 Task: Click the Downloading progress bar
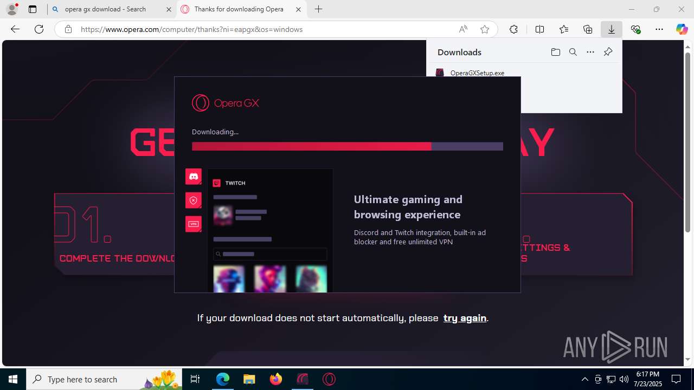(x=348, y=146)
